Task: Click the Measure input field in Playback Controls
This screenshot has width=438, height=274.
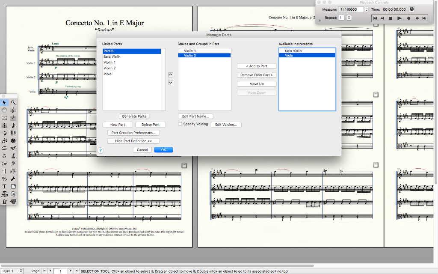Action: pos(351,9)
